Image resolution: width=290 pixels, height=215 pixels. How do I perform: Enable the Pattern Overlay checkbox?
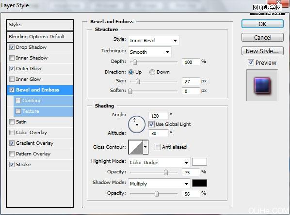pos(12,154)
